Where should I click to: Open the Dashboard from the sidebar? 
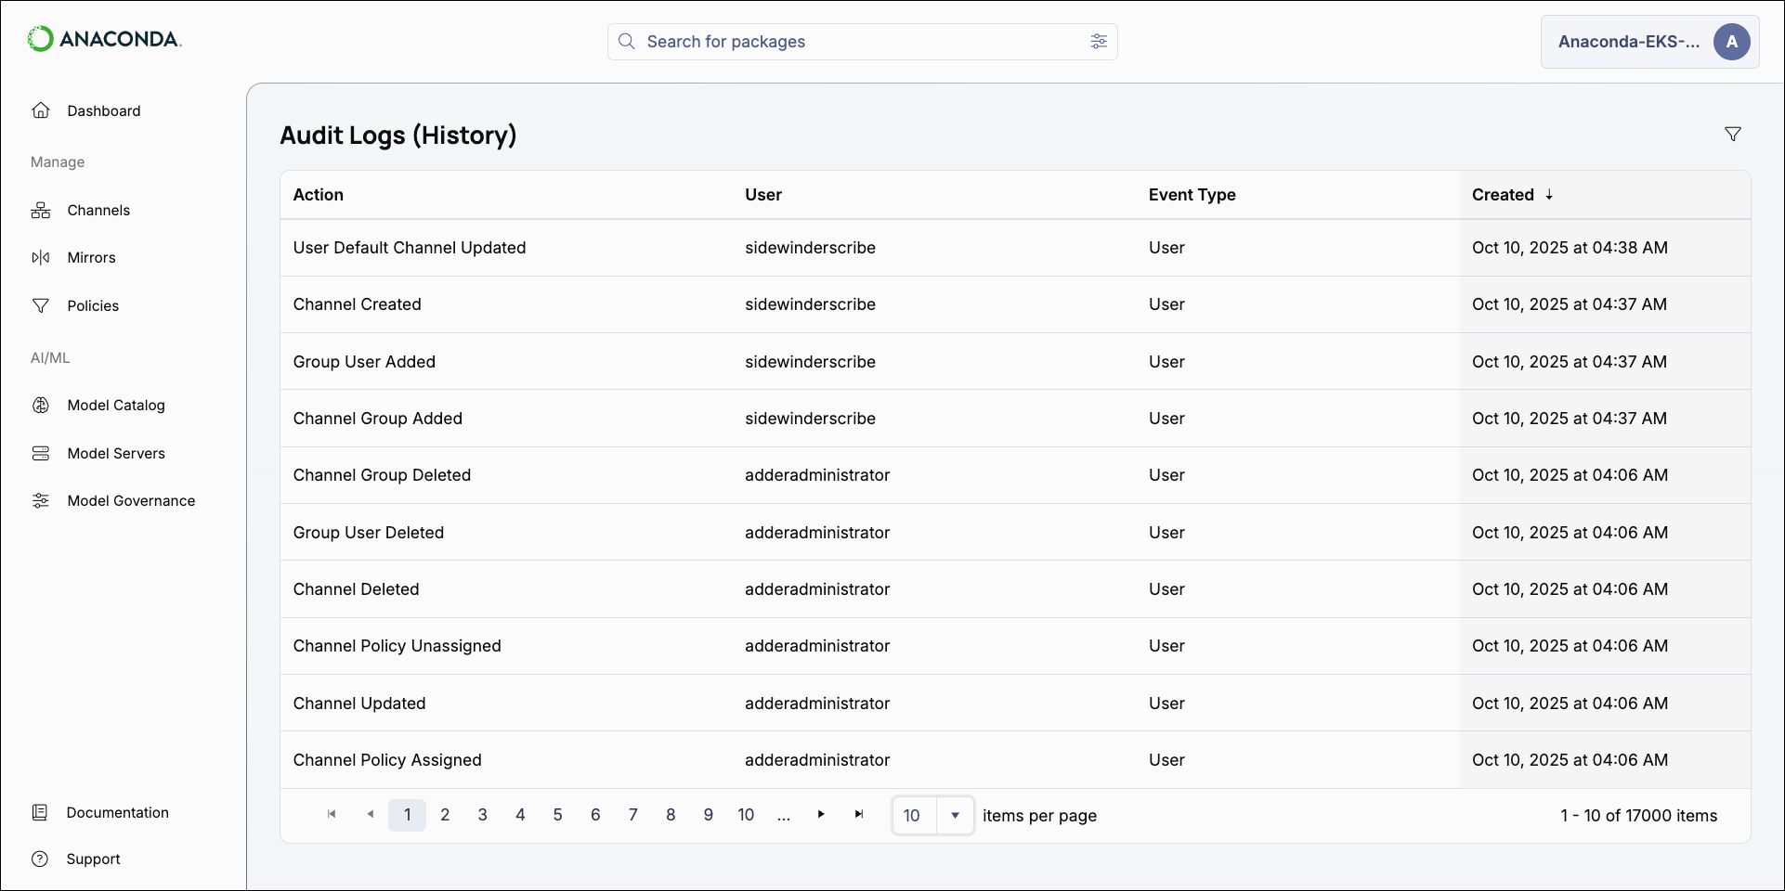(x=103, y=110)
